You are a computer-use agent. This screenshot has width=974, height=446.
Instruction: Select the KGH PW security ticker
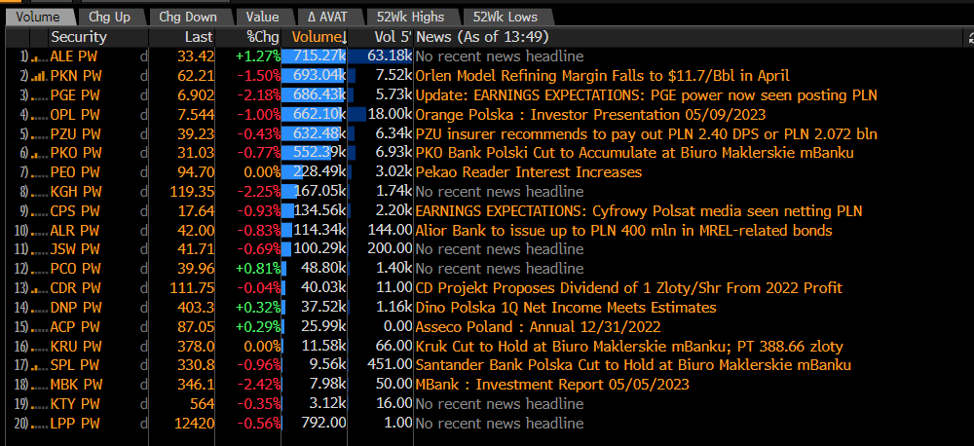click(75, 192)
